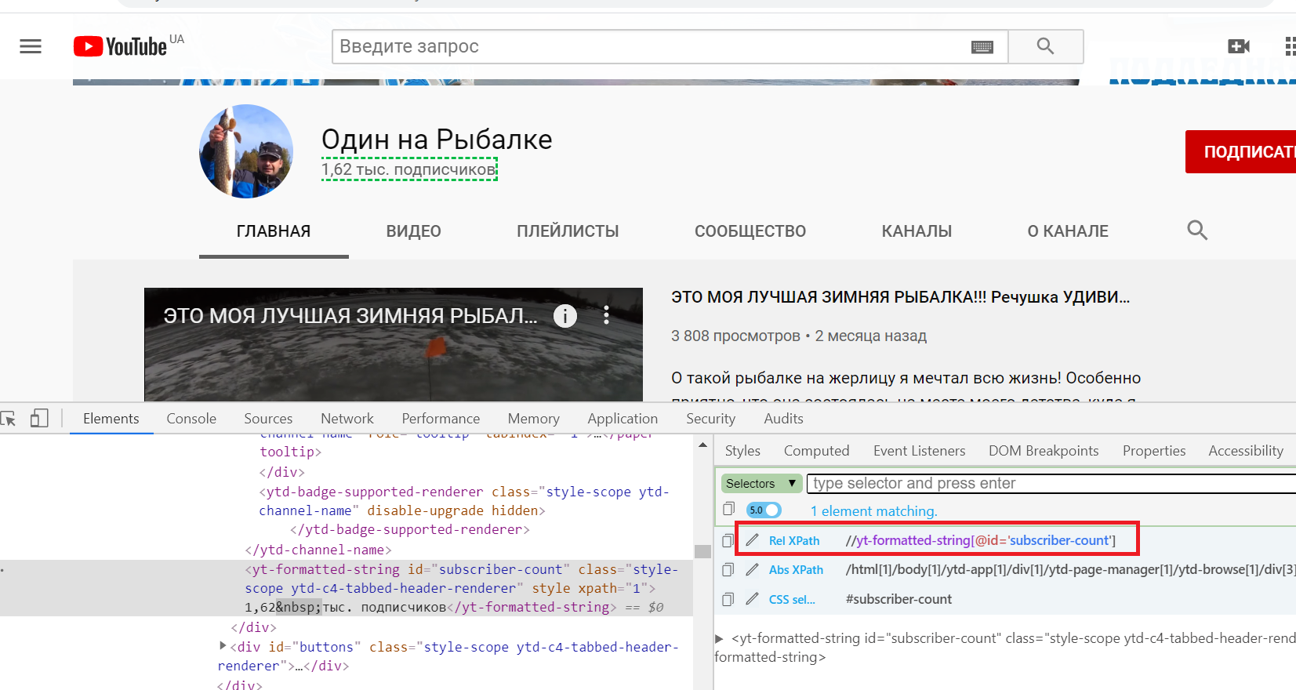Switch to the Console tab
The width and height of the screenshot is (1296, 690).
click(x=191, y=419)
